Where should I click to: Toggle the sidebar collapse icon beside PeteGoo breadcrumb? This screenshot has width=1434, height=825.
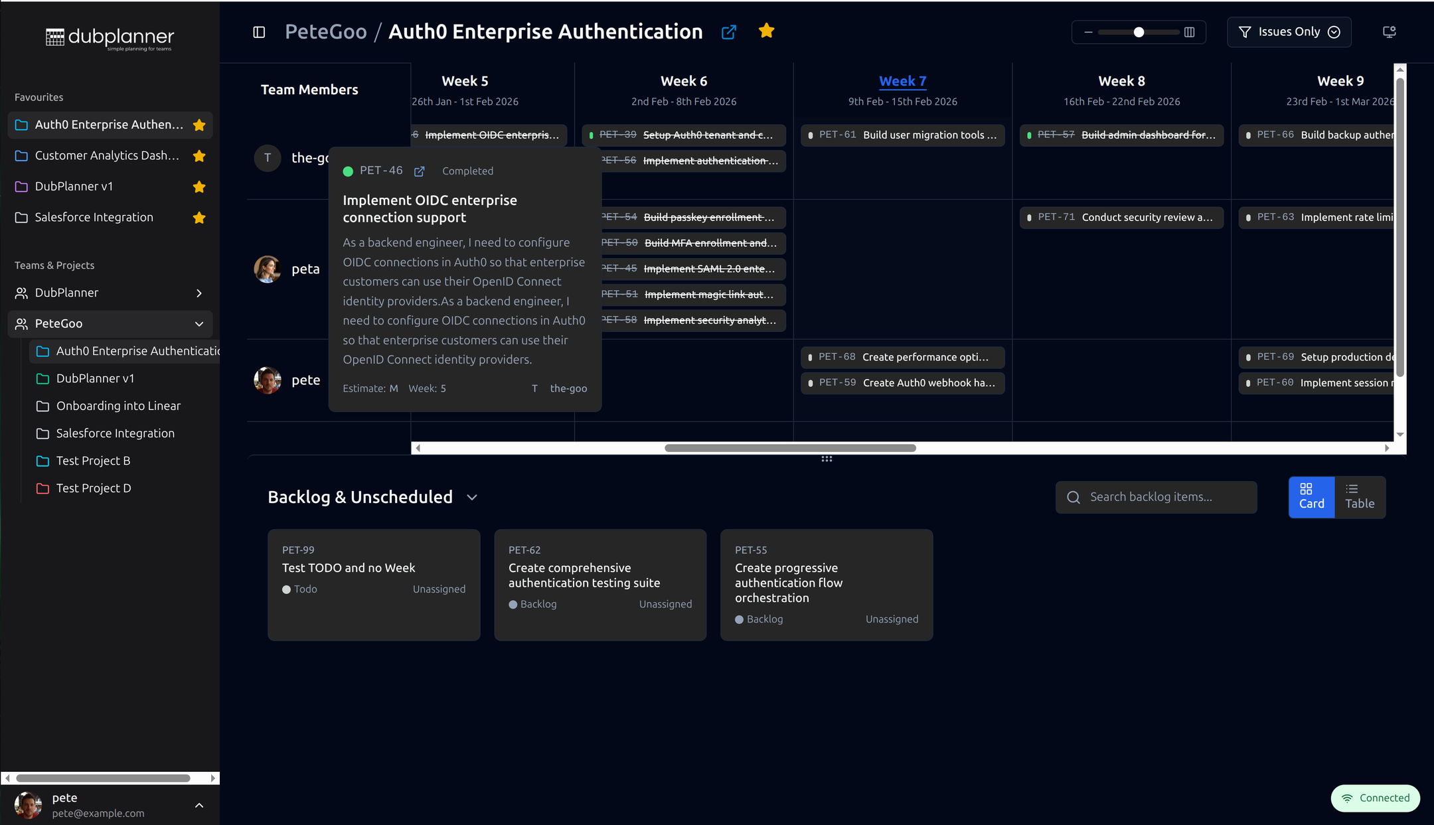pyautogui.click(x=258, y=32)
